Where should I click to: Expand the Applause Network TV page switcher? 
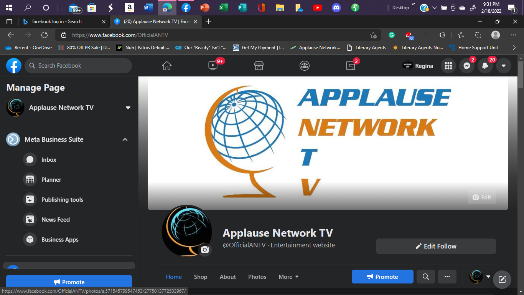pyautogui.click(x=128, y=108)
